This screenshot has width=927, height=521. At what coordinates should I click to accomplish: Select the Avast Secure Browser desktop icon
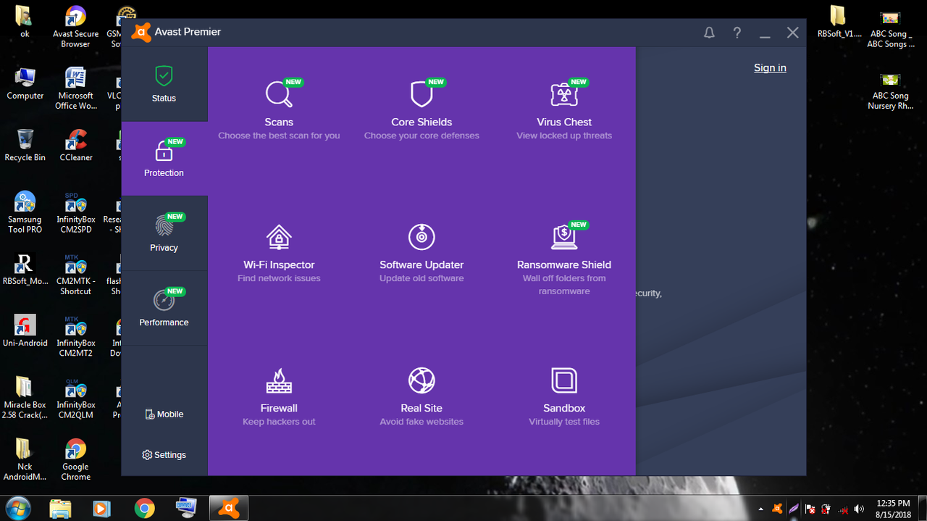point(75,27)
